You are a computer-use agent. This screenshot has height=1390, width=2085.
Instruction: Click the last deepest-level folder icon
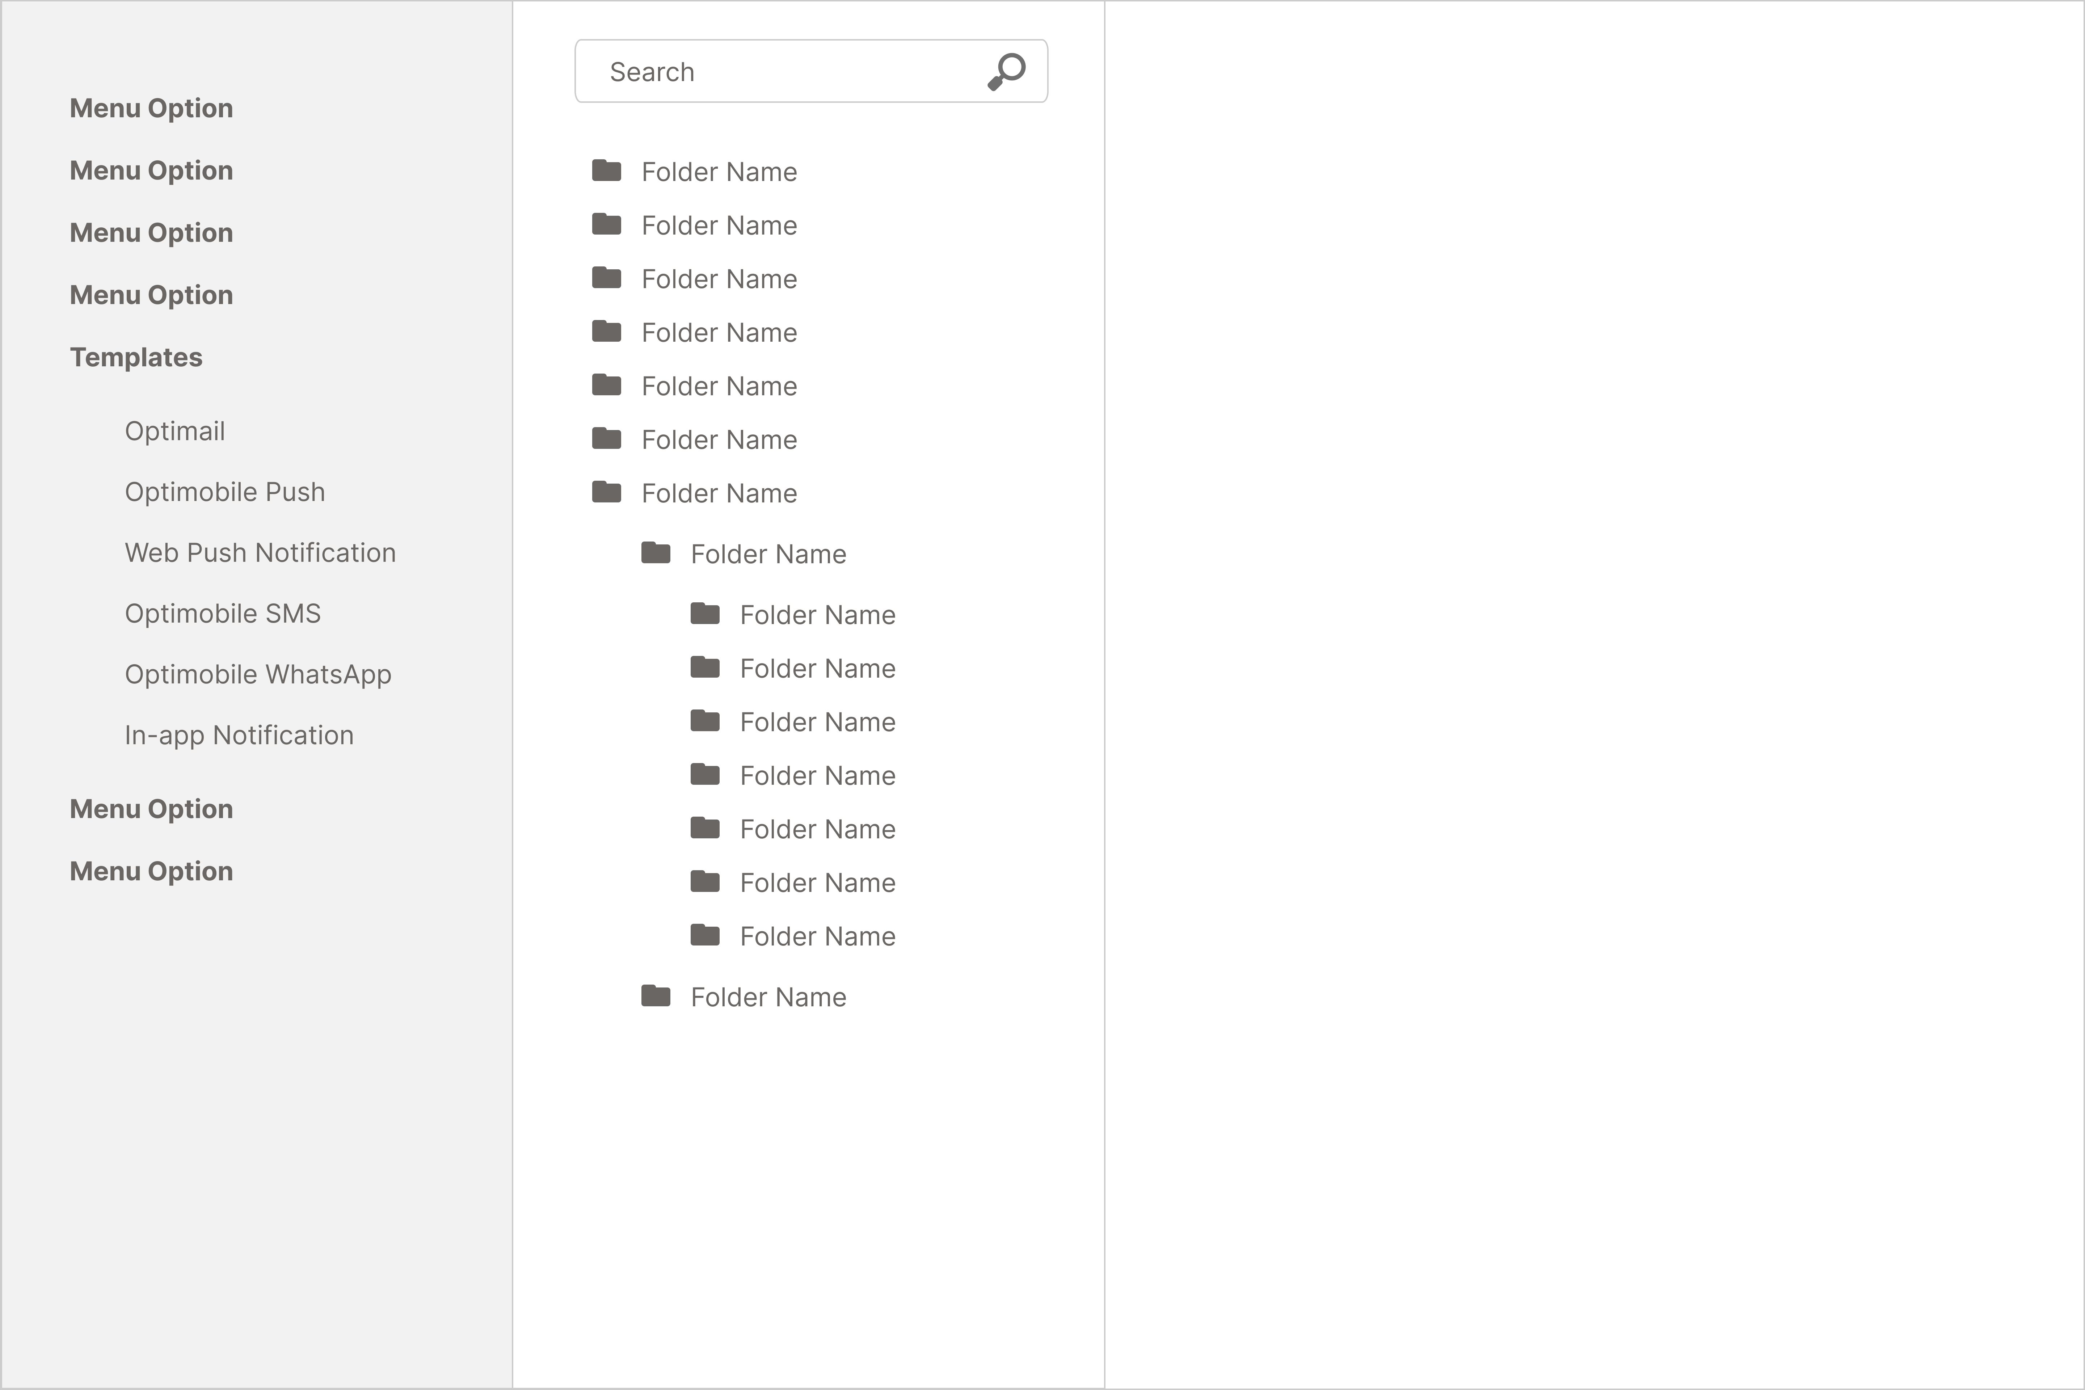tap(705, 935)
